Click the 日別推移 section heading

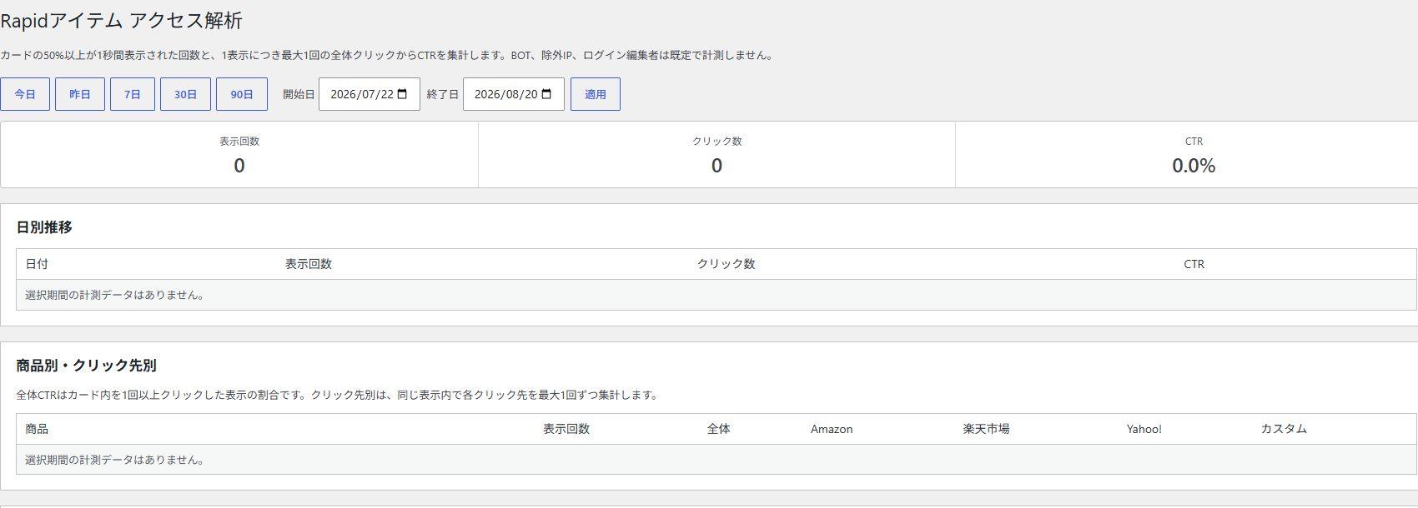coord(44,227)
